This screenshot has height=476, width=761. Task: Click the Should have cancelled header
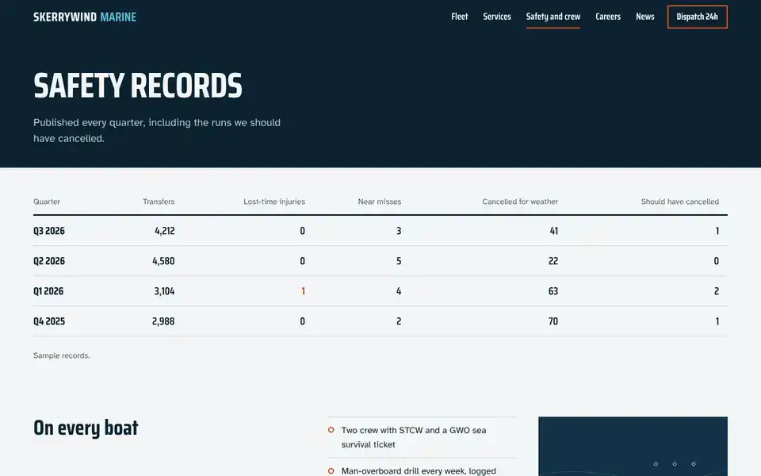(x=680, y=202)
